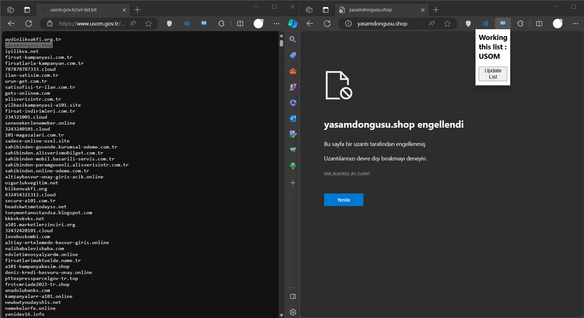Close usom.gov.tr/url-list.txt tab
Screen dimensions: 584x318
[124, 10]
